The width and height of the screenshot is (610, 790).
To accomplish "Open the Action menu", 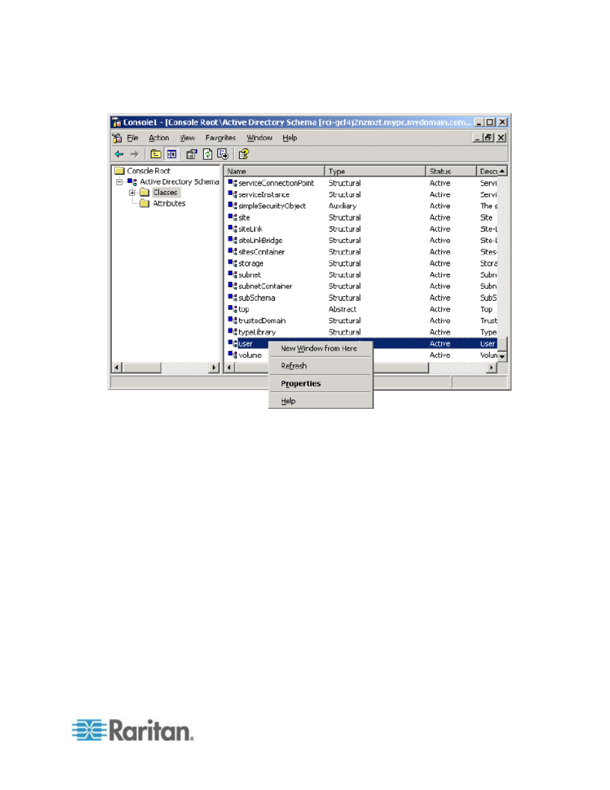I will point(159,138).
